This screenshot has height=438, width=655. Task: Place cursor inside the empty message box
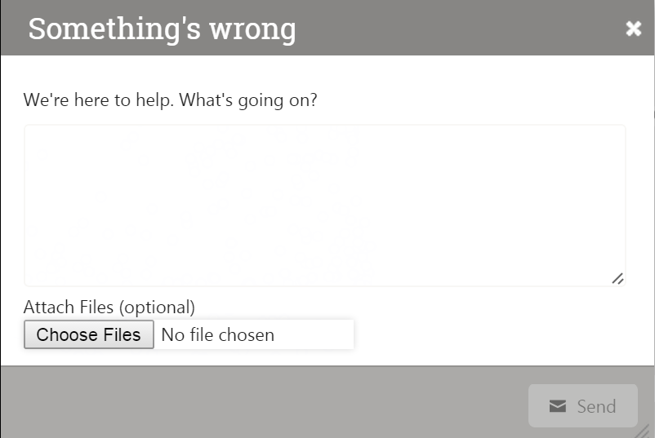(324, 206)
